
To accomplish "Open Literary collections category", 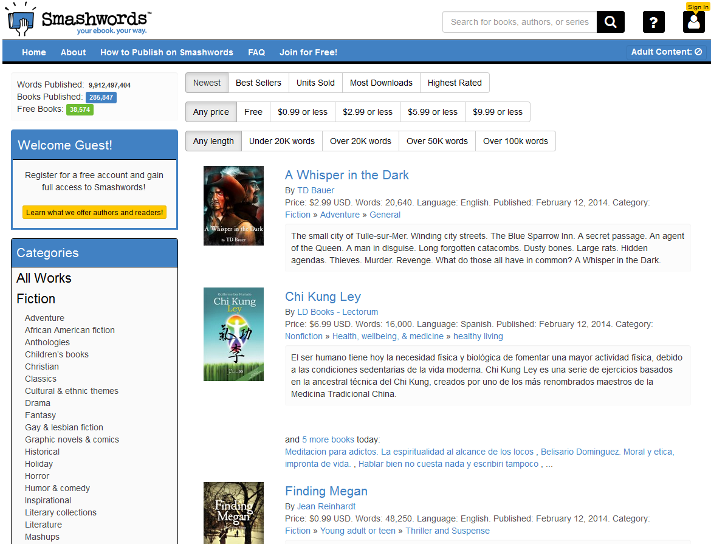I will 61,512.
